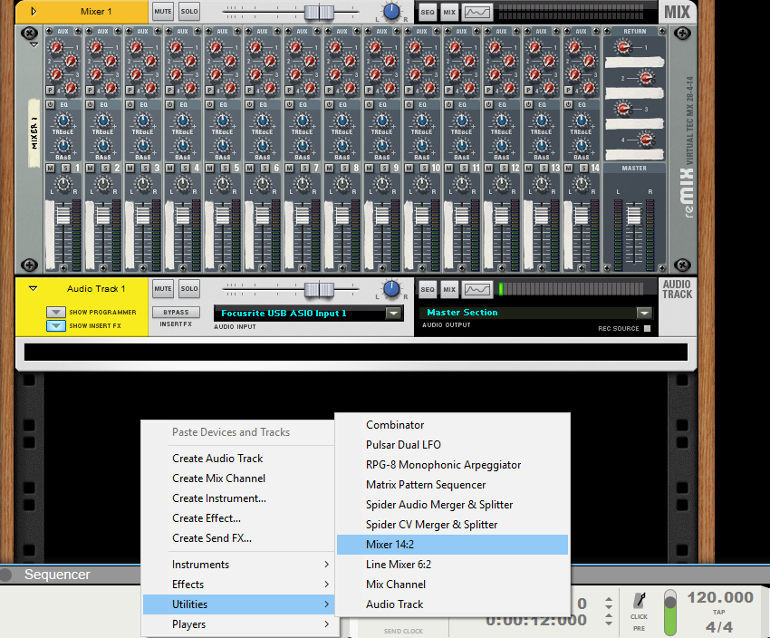
Task: Click the metronome CLICK icon
Action: pos(640,600)
